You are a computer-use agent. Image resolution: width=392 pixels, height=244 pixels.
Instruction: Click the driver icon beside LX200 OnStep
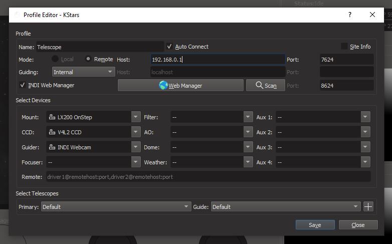coord(52,117)
